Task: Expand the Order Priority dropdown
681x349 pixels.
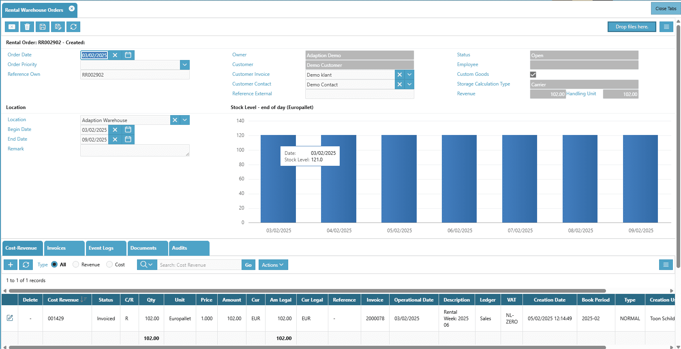Action: [x=185, y=65]
